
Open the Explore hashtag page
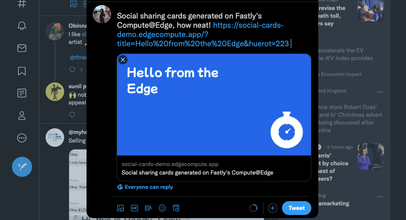tap(22, 4)
